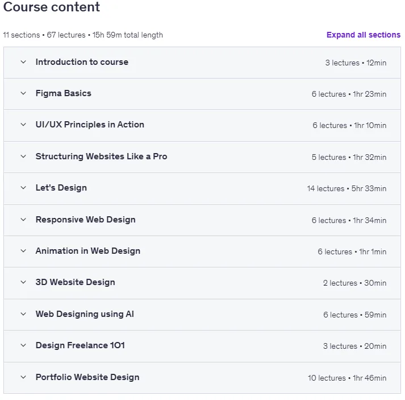Viewport: 405px width, 400px height.
Task: Expand Web Designing using AI chevron
Action: click(x=23, y=314)
